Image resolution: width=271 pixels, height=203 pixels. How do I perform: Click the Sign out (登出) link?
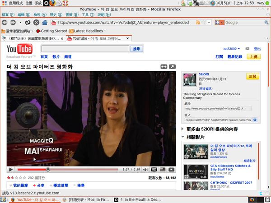257,49
